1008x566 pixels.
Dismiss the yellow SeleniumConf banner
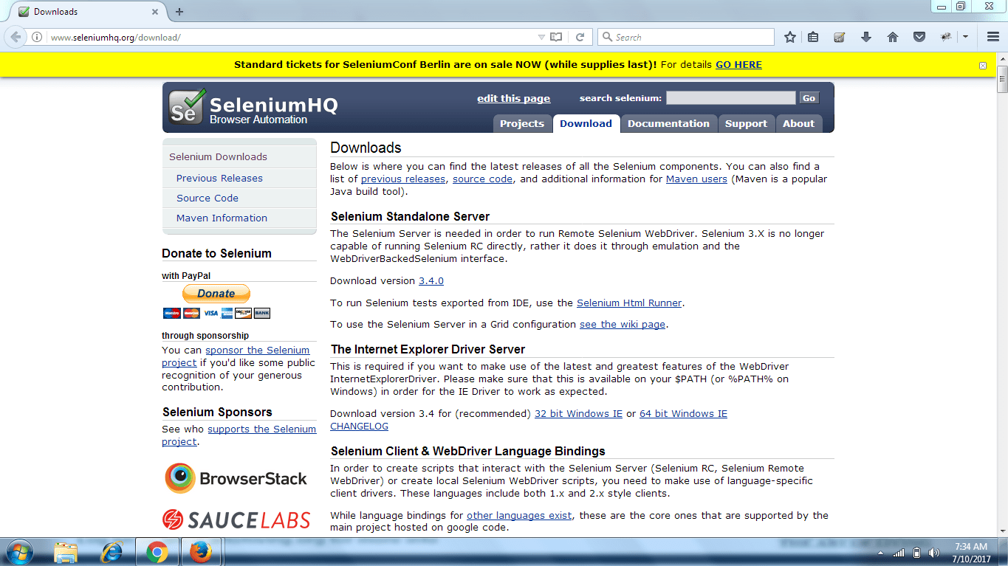(982, 65)
